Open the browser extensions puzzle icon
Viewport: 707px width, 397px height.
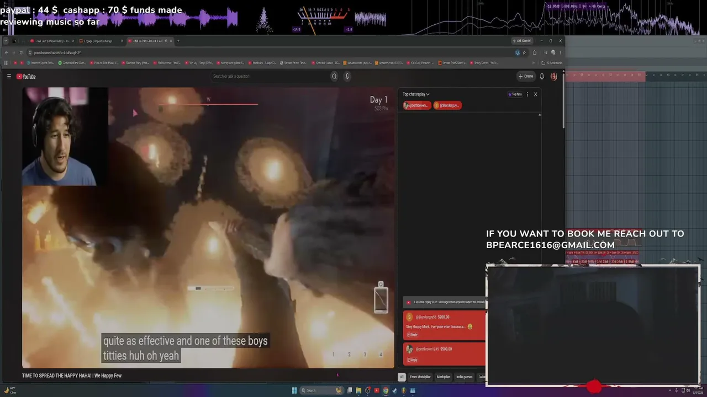pos(535,52)
